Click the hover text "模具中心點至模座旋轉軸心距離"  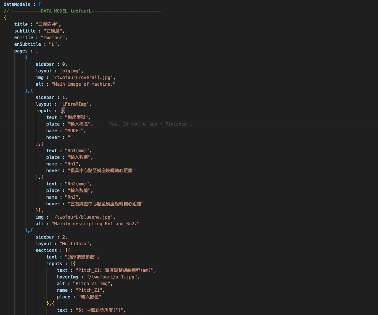101,171
